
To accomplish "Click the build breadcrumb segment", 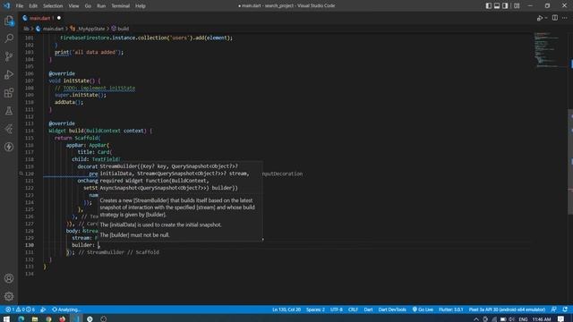I will click(x=121, y=29).
